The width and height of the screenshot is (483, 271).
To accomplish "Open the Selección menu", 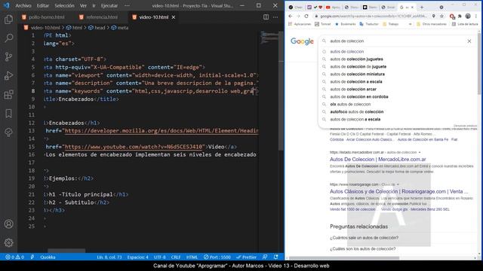I will pos(64,5).
